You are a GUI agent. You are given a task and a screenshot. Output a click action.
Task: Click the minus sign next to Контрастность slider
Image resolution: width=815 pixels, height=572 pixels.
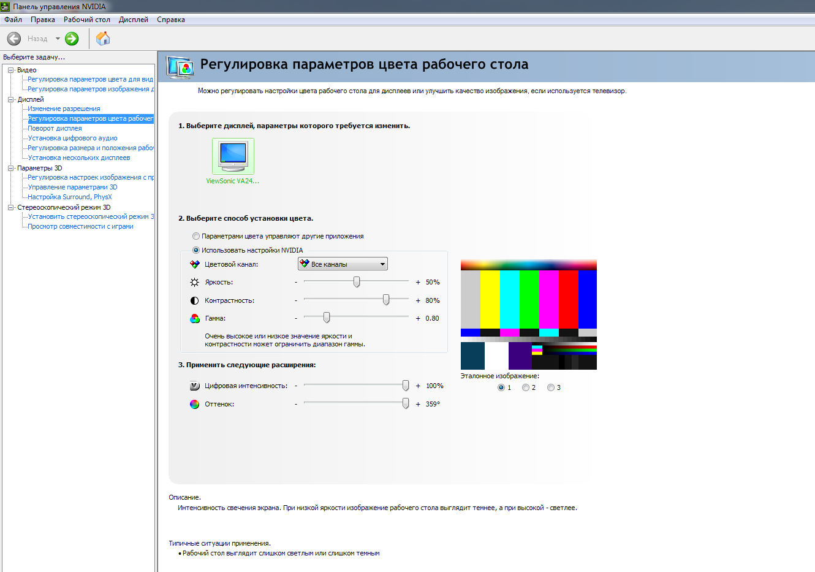[x=296, y=300]
